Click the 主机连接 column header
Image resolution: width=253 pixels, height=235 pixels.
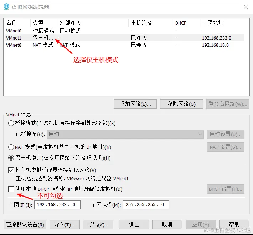(x=151, y=22)
